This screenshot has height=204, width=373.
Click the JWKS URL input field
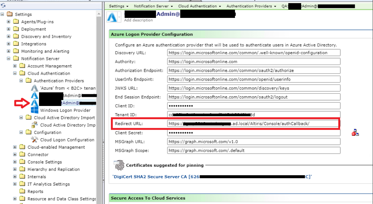click(x=254, y=88)
